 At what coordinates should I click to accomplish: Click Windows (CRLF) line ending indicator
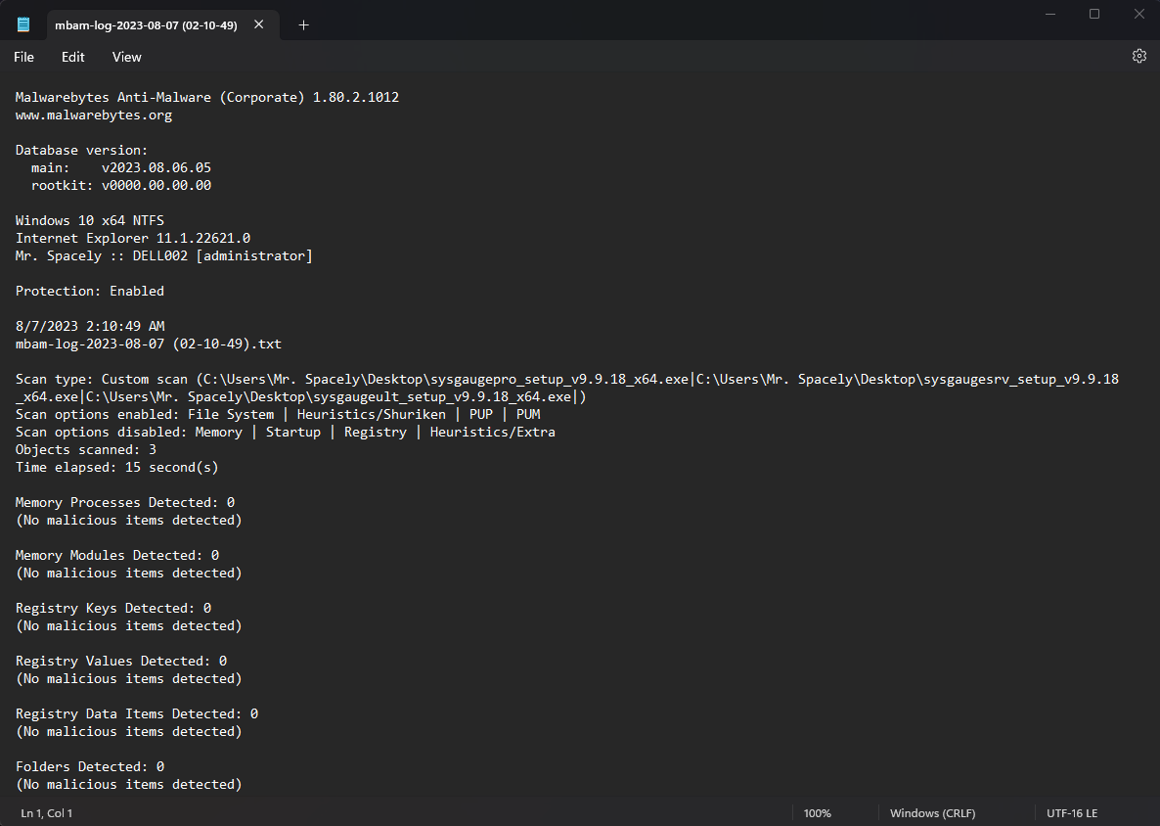pos(932,812)
